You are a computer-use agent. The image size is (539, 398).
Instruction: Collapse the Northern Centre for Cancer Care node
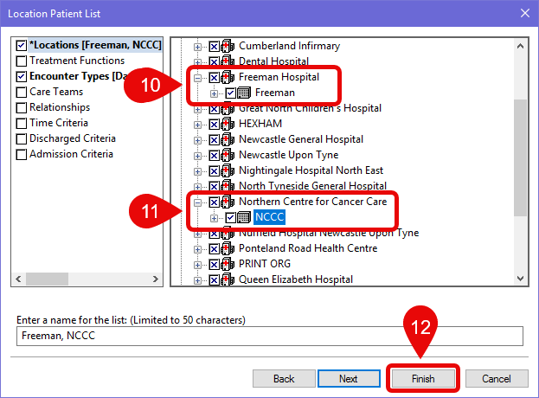tap(197, 202)
